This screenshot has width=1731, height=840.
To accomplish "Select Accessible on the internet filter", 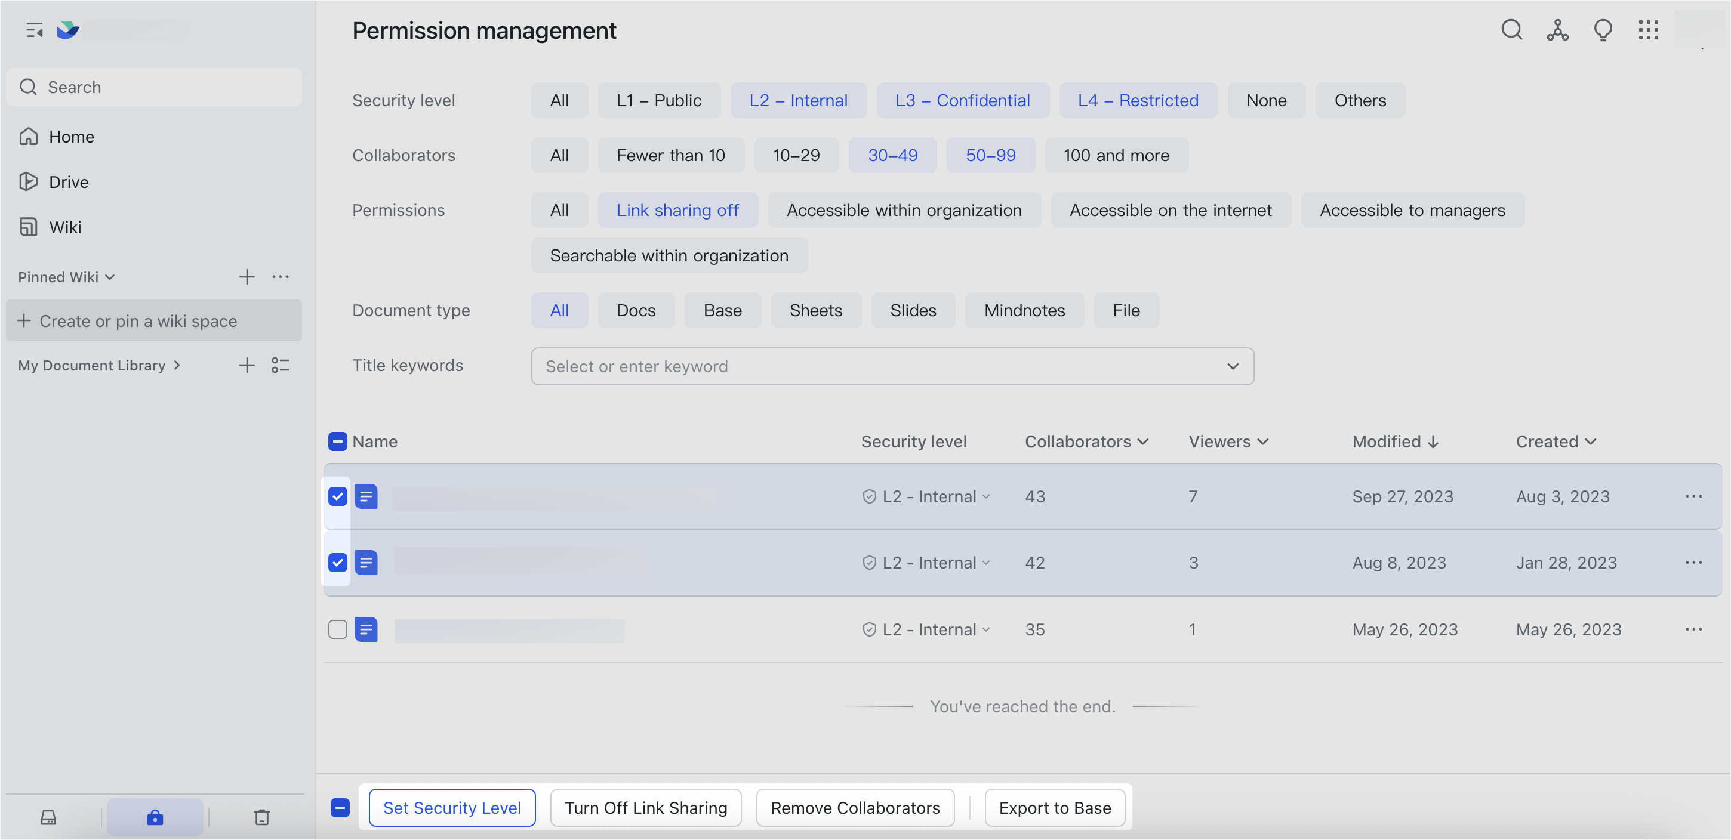I will (x=1171, y=210).
